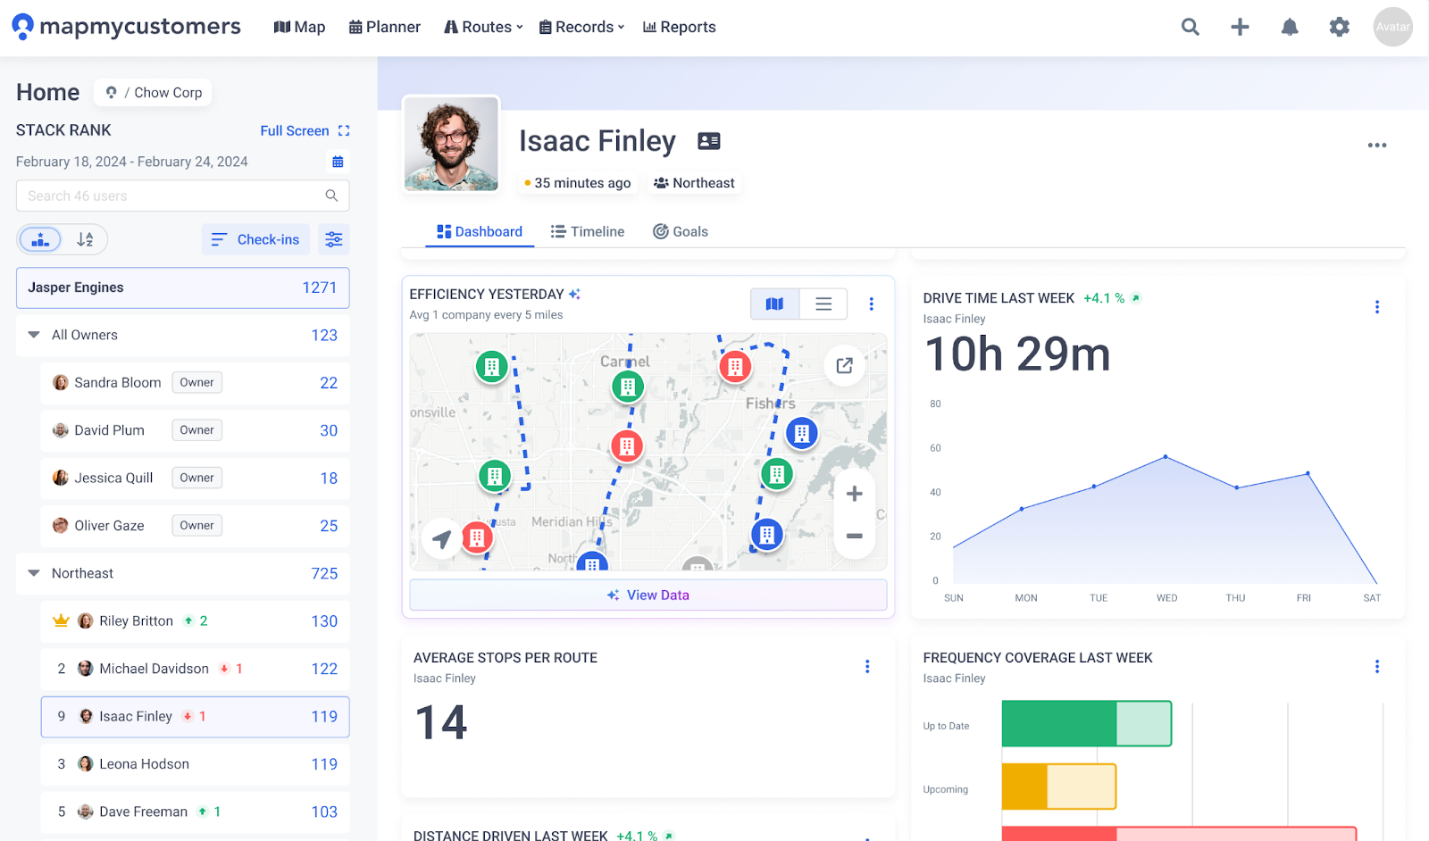Click the Home heading

point(47,92)
